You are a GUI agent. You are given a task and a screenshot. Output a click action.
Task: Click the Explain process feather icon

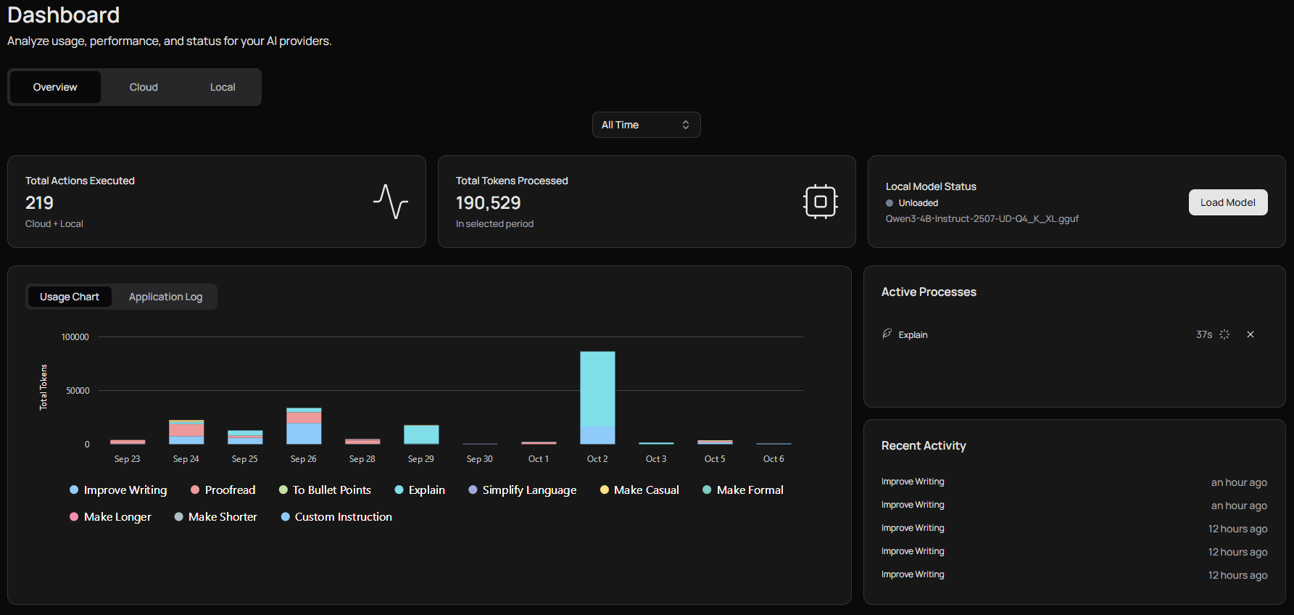point(887,334)
